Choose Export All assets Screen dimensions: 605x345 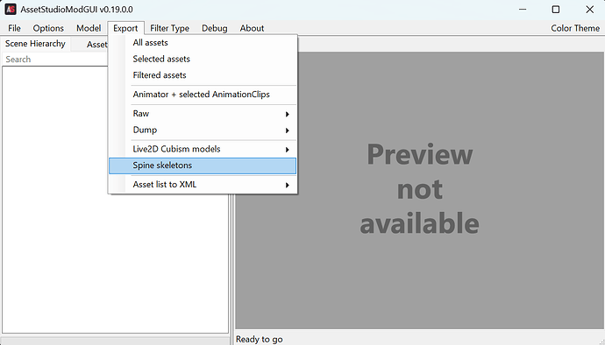pos(203,43)
